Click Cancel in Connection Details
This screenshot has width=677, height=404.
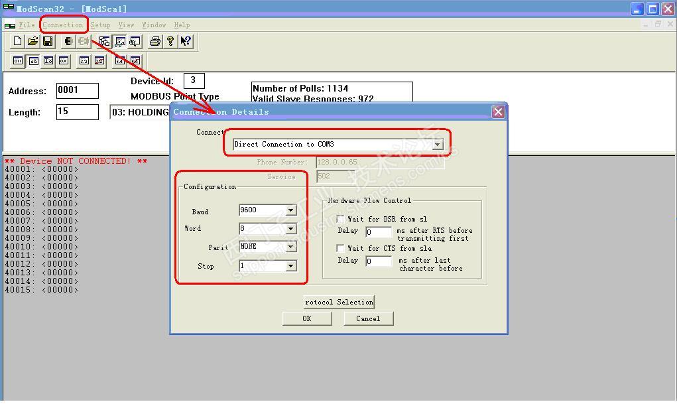point(368,318)
